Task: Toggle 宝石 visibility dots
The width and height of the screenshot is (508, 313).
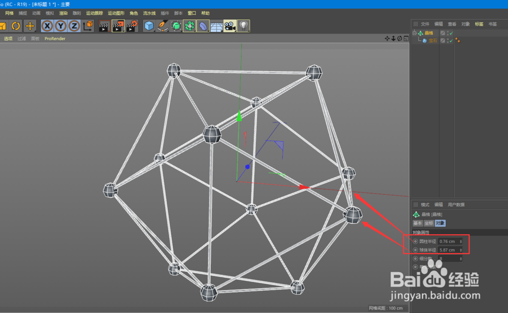Action: pos(448,41)
